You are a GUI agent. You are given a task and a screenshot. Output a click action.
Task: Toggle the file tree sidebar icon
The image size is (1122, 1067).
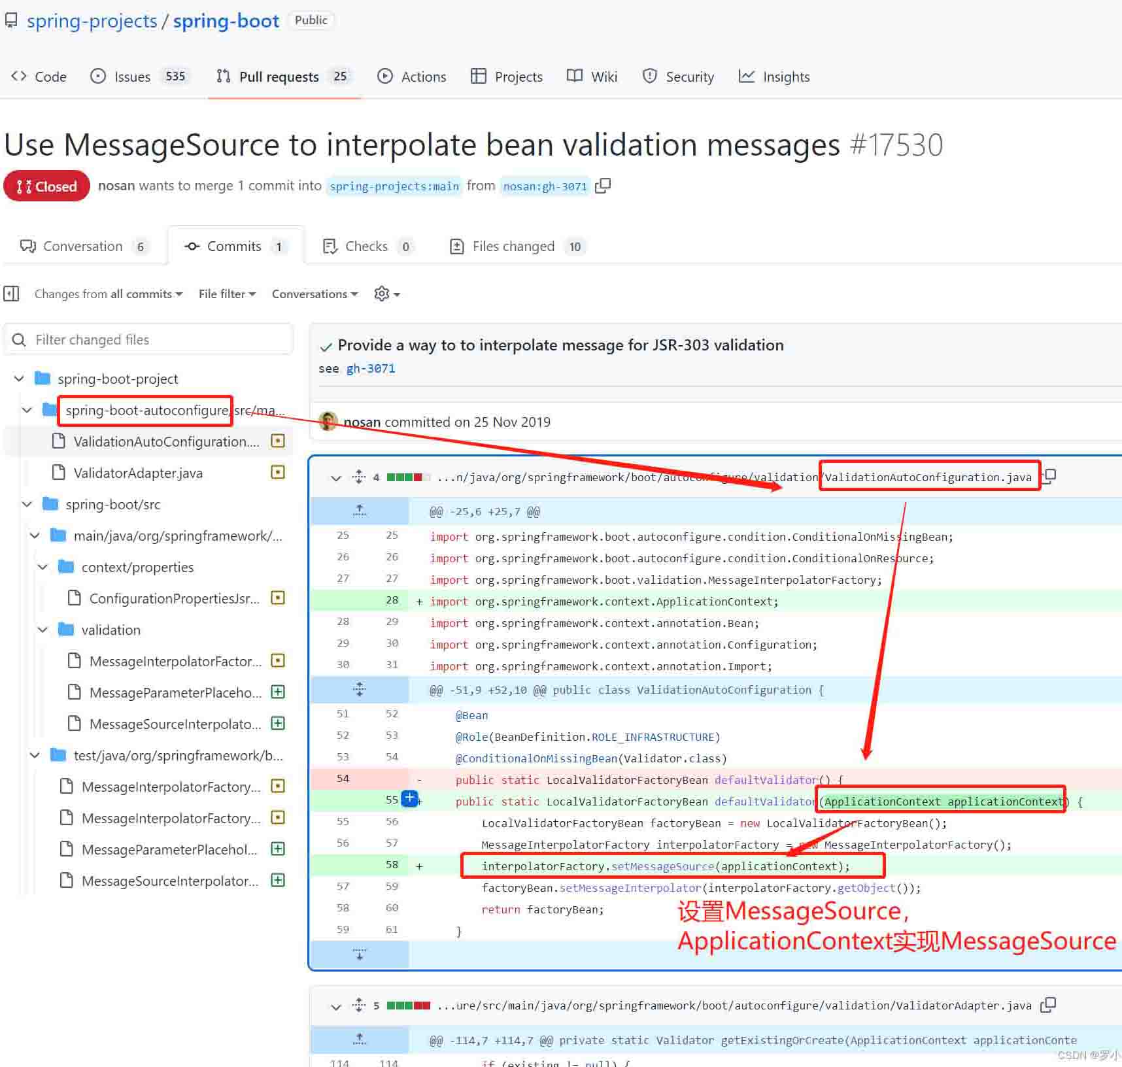click(11, 294)
